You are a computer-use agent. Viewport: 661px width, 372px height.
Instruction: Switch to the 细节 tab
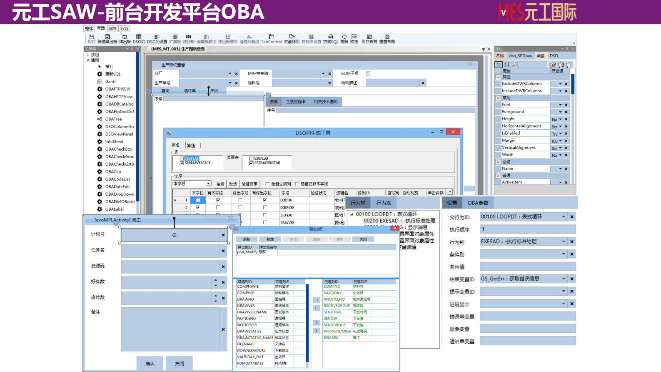pos(112,29)
